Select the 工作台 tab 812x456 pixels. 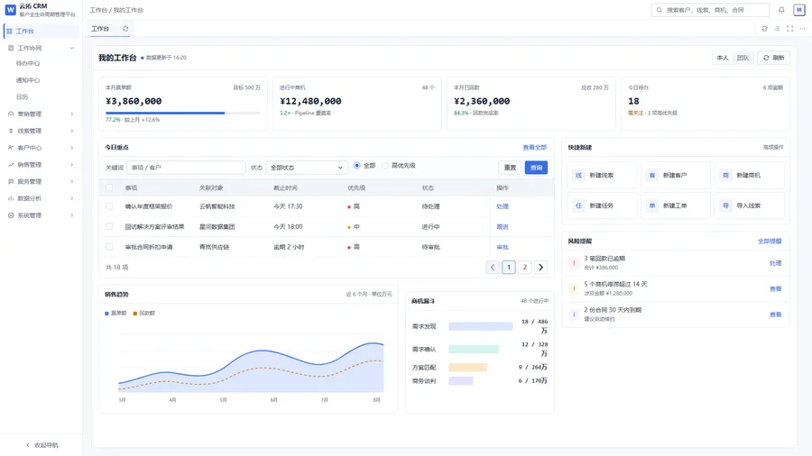coord(100,29)
